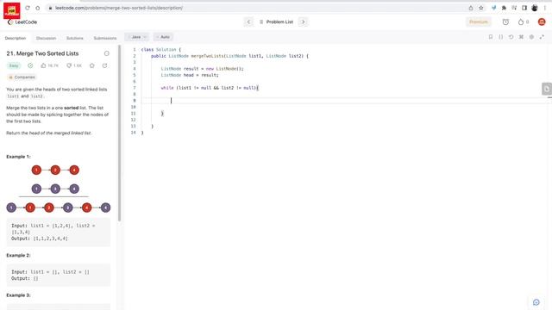The width and height of the screenshot is (552, 310).
Task: Click the bookmark icon in editor toolbar
Action: 491,37
